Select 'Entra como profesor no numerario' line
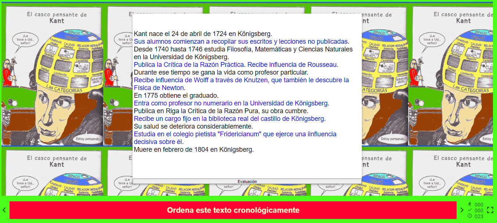This screenshot has width=497, height=223. tap(231, 103)
